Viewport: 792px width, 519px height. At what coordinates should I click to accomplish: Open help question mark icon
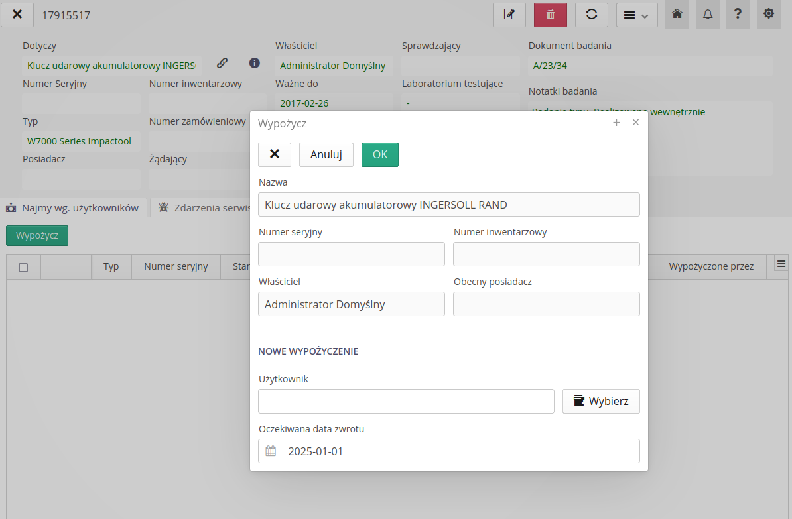[x=738, y=14]
